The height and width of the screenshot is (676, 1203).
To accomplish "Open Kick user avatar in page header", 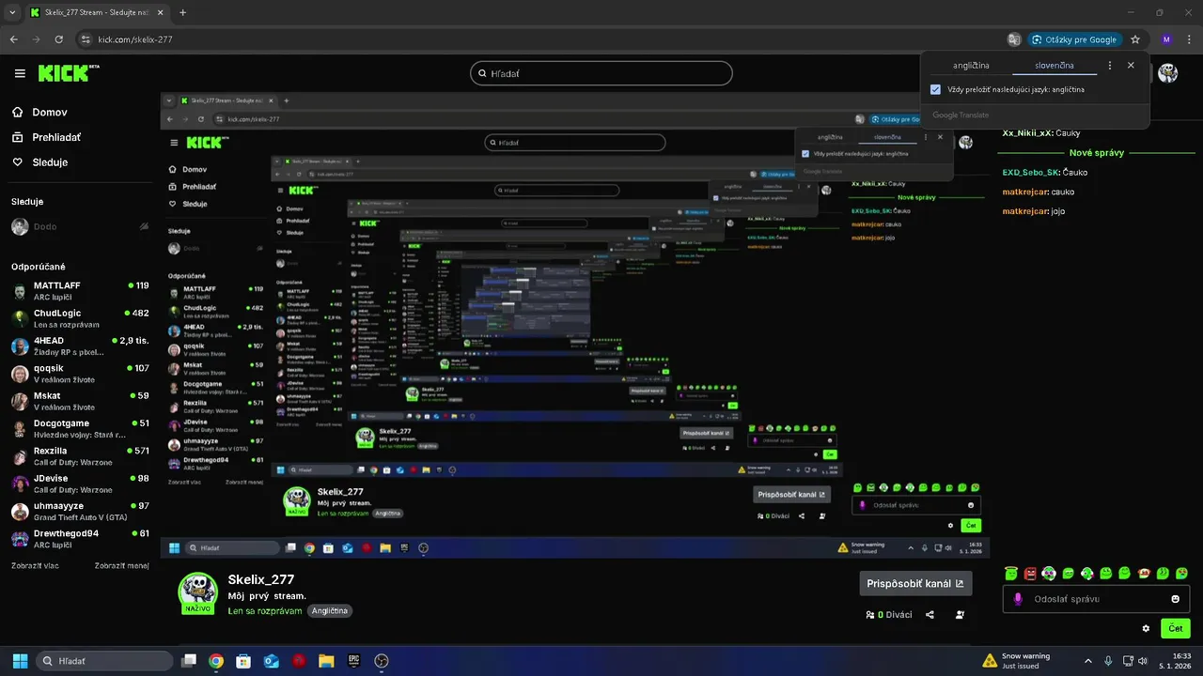I will coord(1168,73).
